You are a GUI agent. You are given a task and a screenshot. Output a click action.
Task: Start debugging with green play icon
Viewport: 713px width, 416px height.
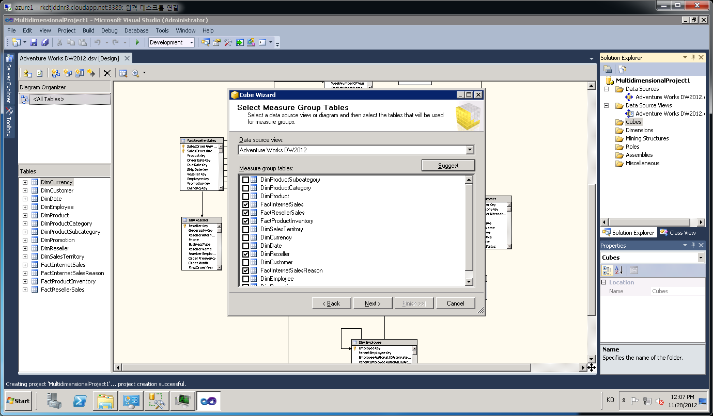[x=137, y=42]
